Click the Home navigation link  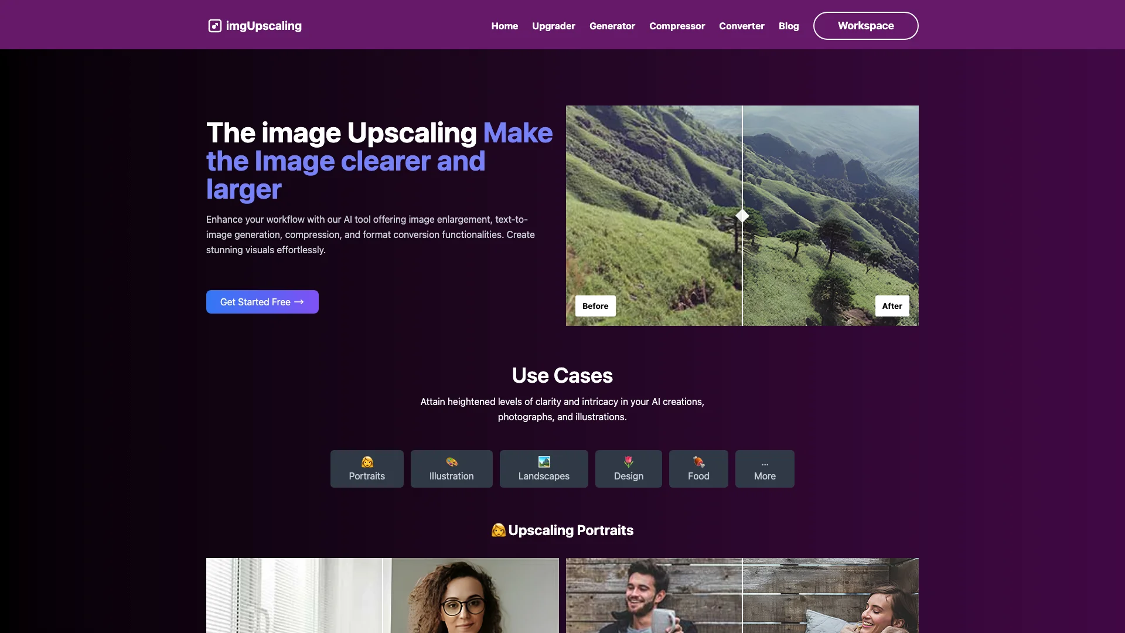click(504, 26)
